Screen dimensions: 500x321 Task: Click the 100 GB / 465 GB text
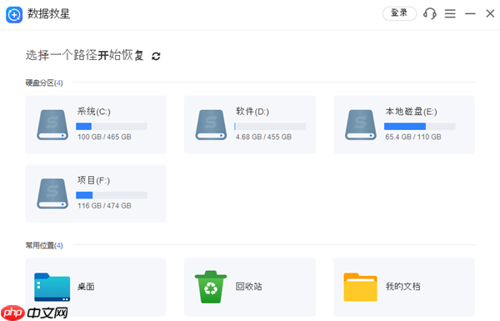[x=104, y=137]
